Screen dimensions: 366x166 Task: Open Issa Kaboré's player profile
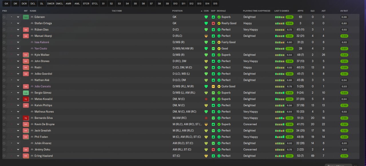(x=42, y=42)
